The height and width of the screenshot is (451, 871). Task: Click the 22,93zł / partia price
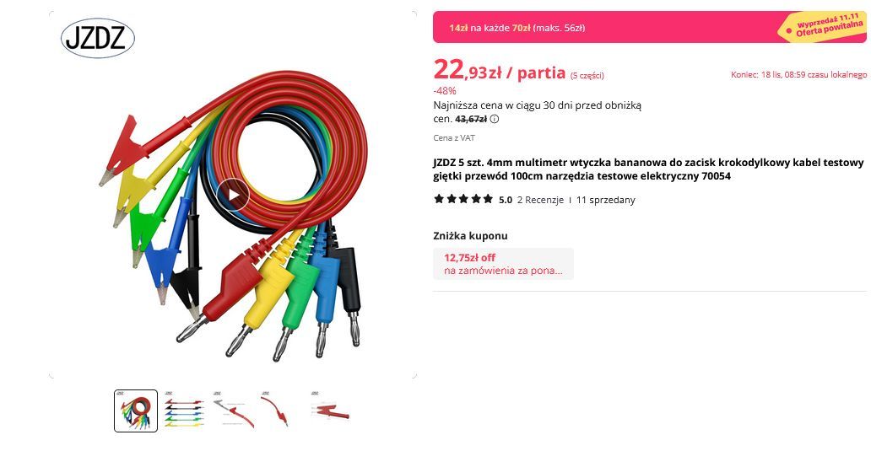point(500,71)
